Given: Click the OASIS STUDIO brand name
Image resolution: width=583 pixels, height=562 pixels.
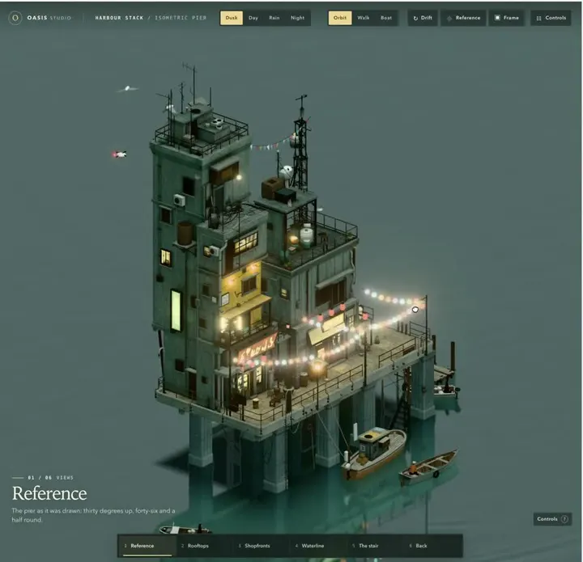Looking at the screenshot, I should [49, 18].
